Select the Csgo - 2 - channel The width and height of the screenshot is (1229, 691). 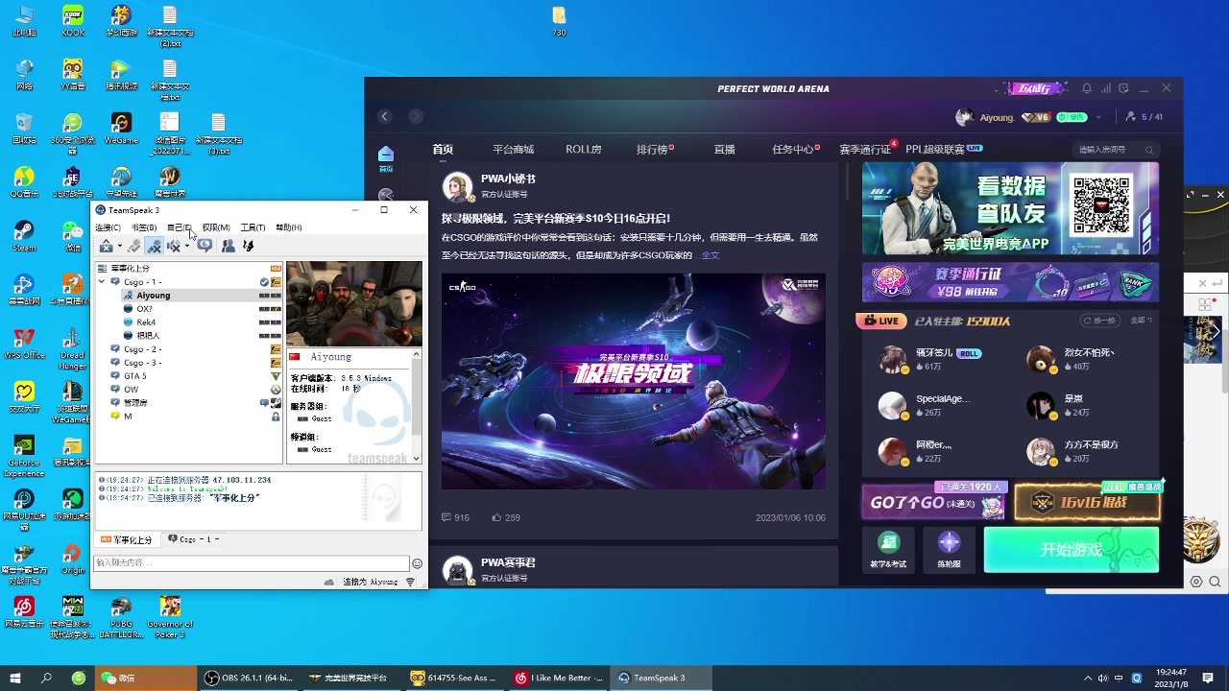pyautogui.click(x=142, y=349)
